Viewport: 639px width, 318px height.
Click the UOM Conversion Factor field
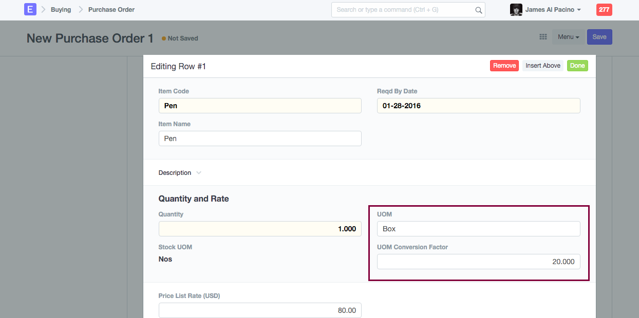478,262
